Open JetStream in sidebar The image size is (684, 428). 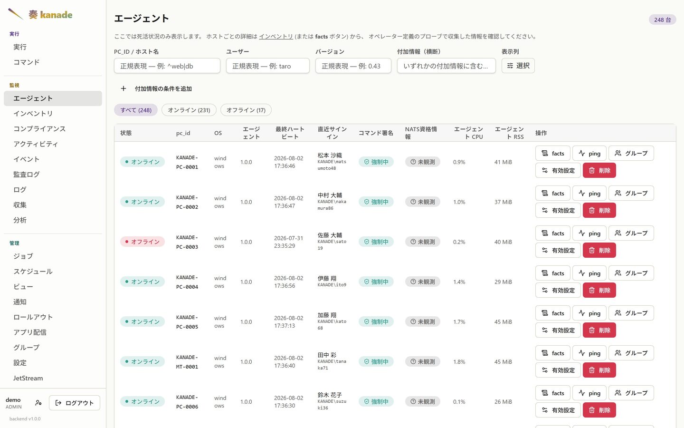tap(53, 378)
